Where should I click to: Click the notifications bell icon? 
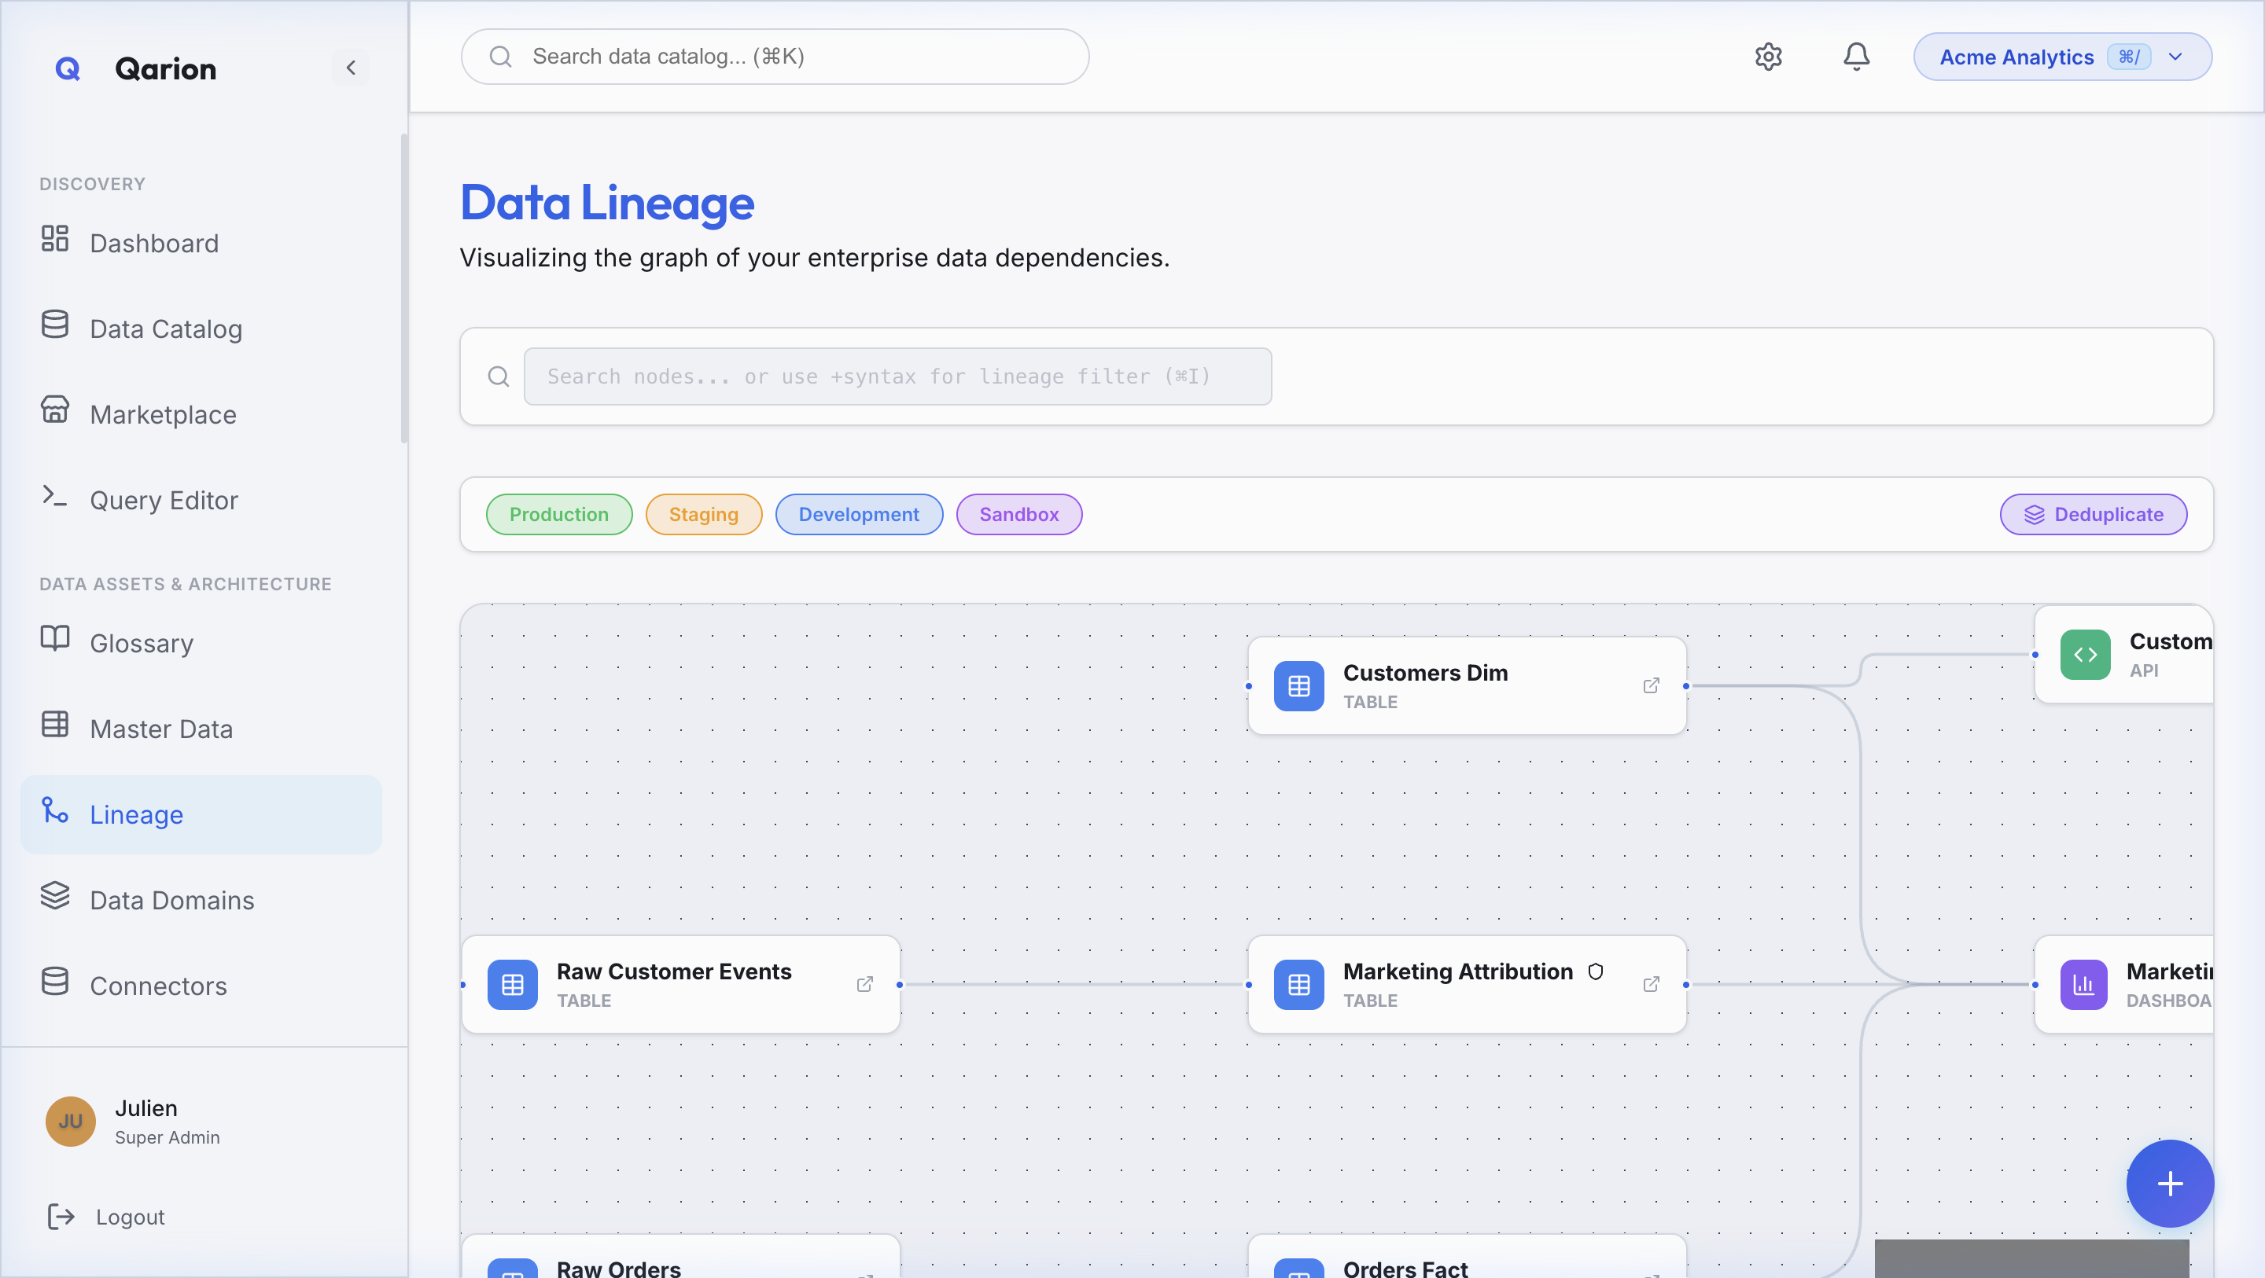1855,57
